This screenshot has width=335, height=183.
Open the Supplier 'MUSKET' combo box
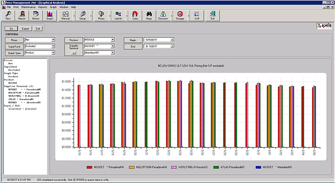pyautogui.click(x=99, y=46)
